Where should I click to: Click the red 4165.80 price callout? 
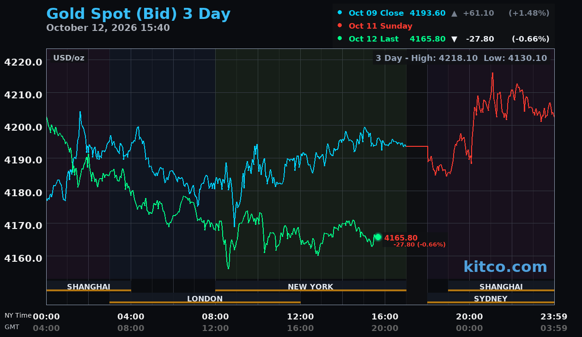tap(401, 238)
